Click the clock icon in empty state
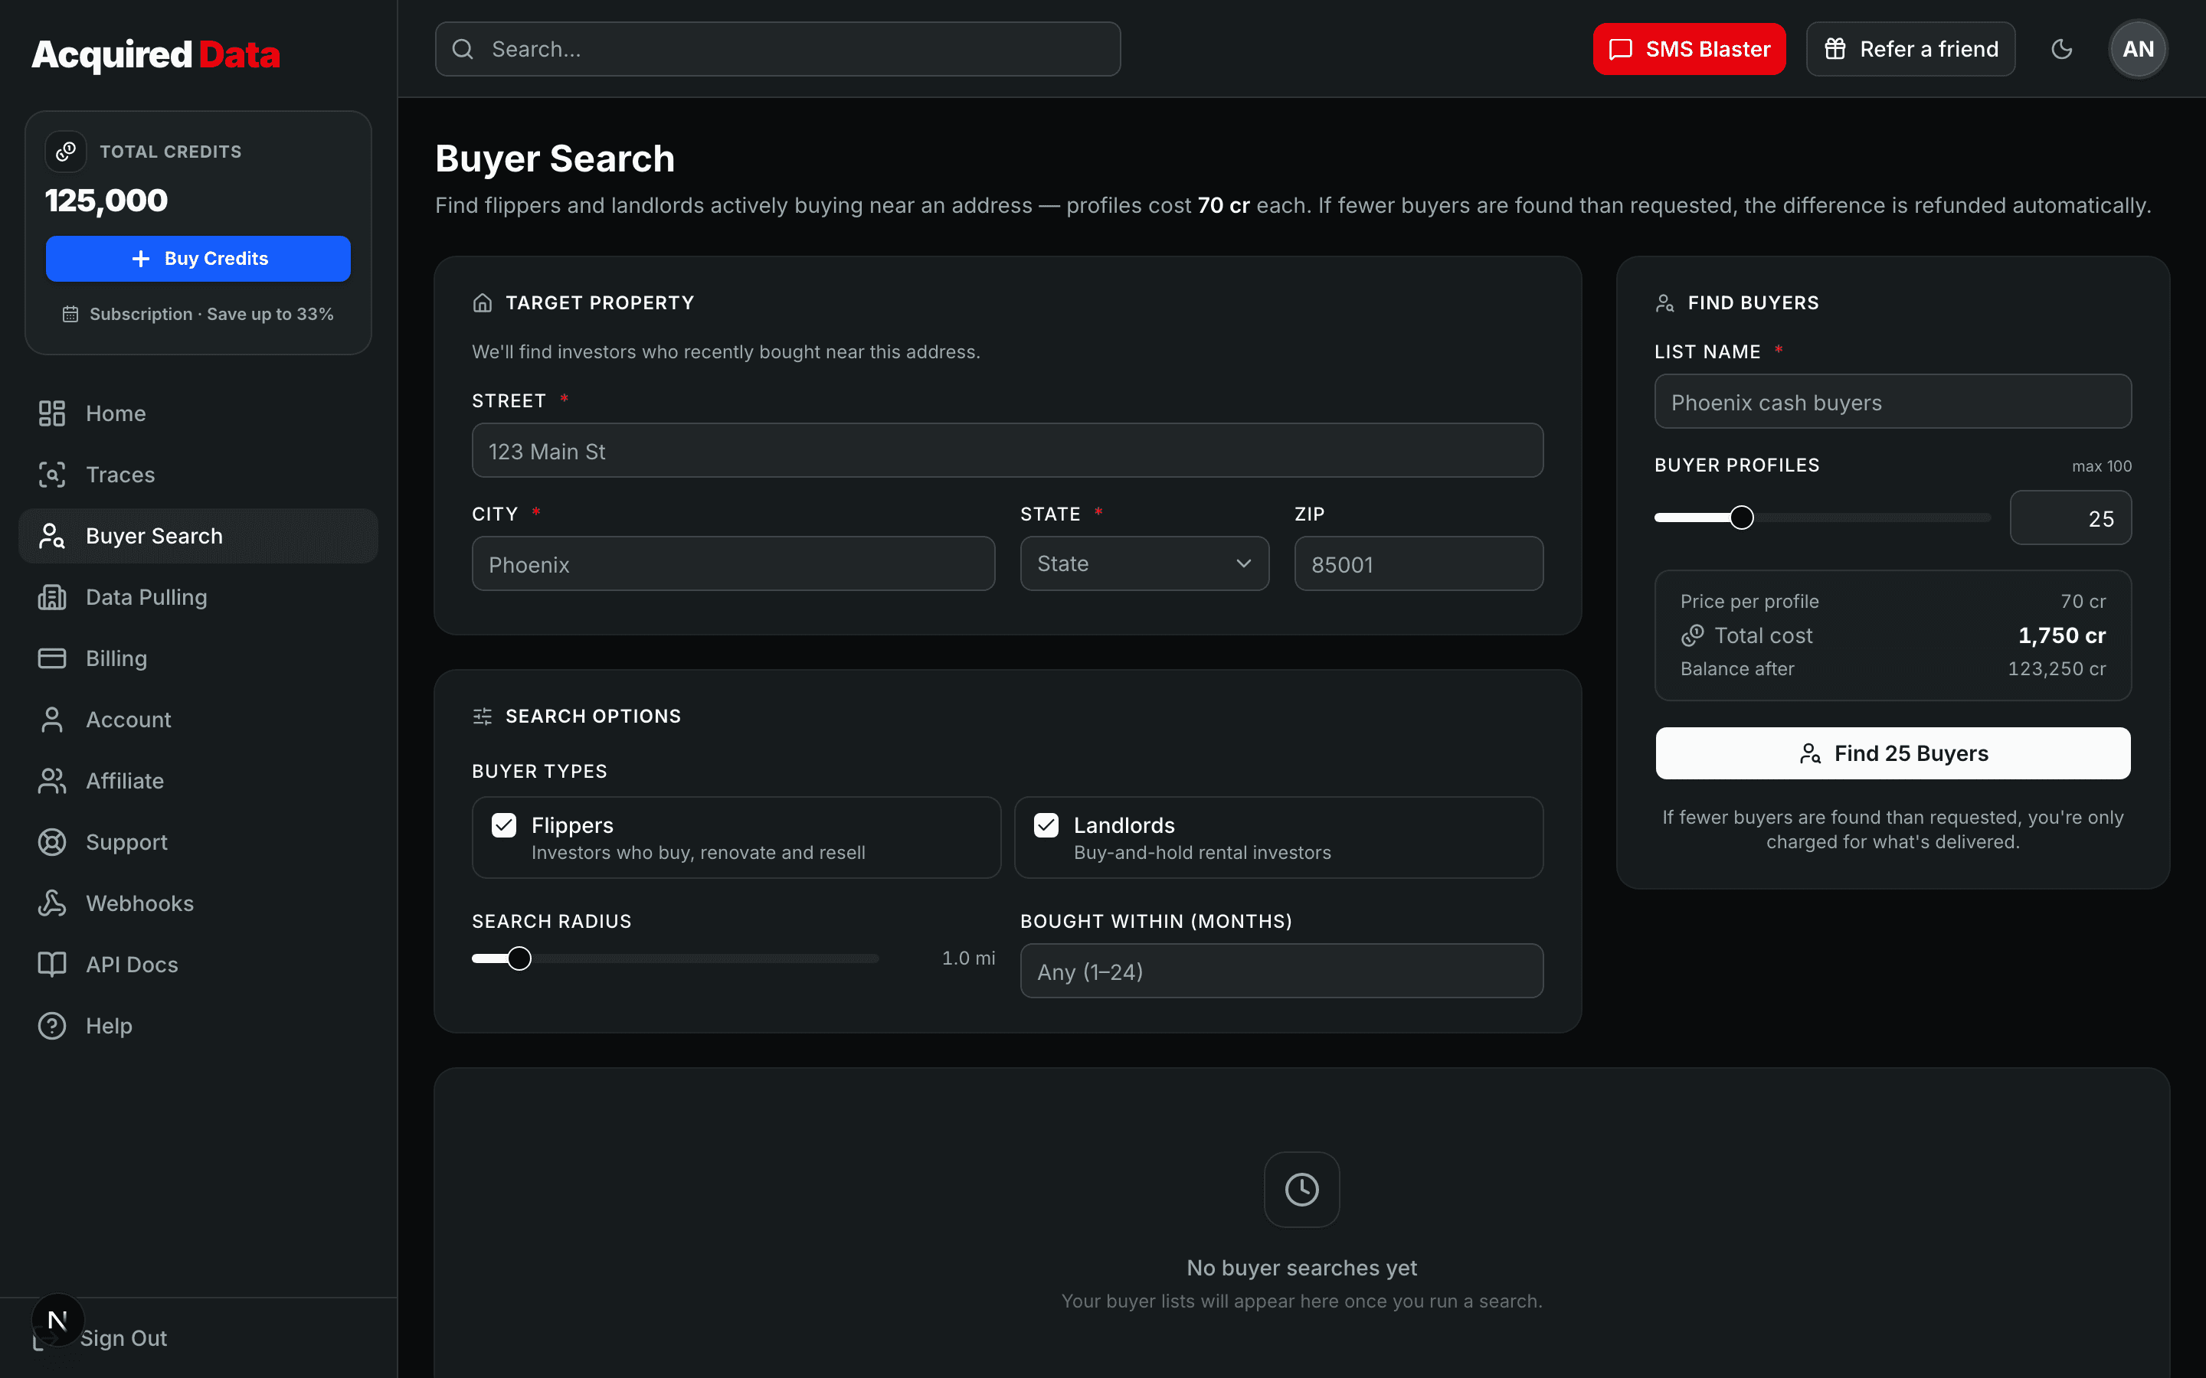Viewport: 2206px width, 1378px height. click(x=1301, y=1190)
